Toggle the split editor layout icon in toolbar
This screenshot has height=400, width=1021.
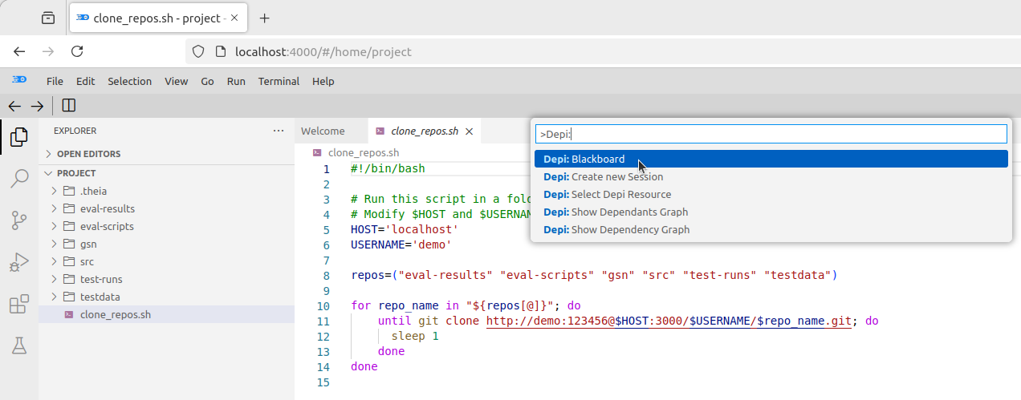[x=68, y=106]
